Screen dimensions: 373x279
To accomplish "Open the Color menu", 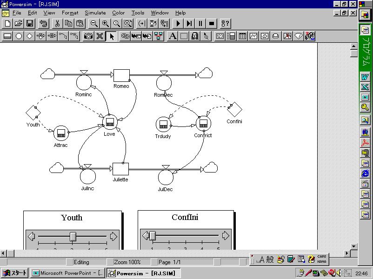I will pos(119,13).
